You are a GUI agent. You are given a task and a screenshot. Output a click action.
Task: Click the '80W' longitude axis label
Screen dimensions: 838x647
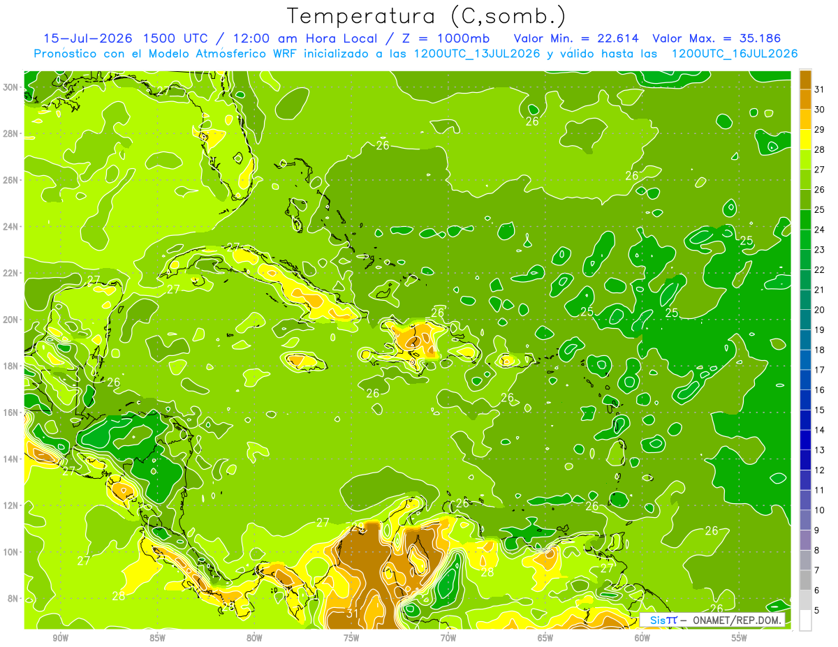click(254, 638)
